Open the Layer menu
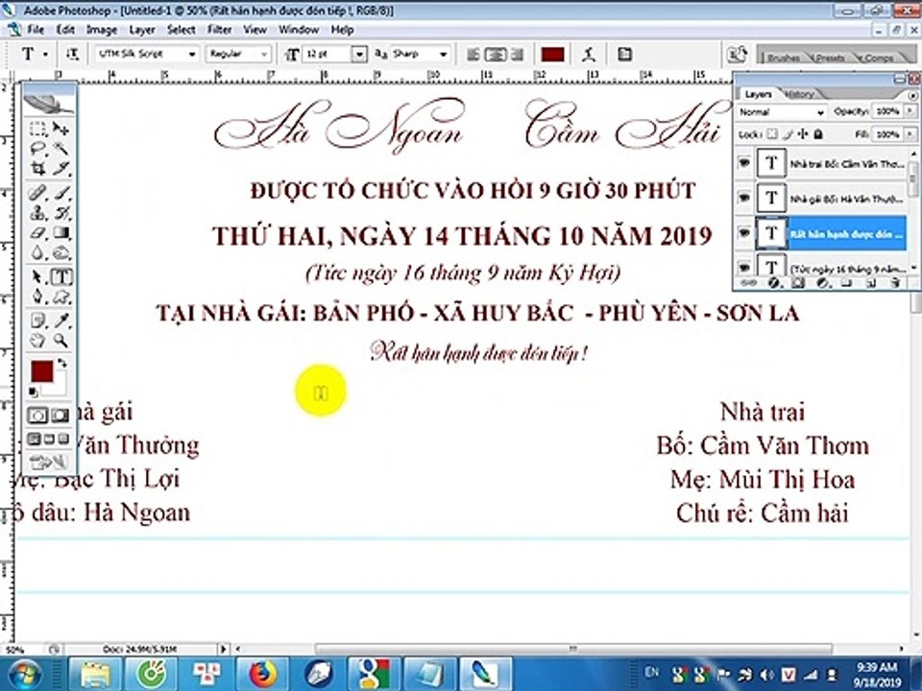922x691 pixels. coord(142,30)
